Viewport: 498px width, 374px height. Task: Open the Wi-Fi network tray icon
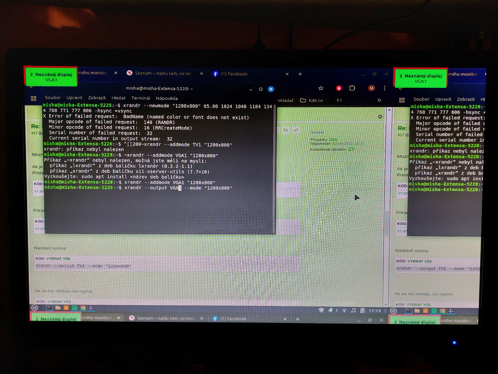344,310
